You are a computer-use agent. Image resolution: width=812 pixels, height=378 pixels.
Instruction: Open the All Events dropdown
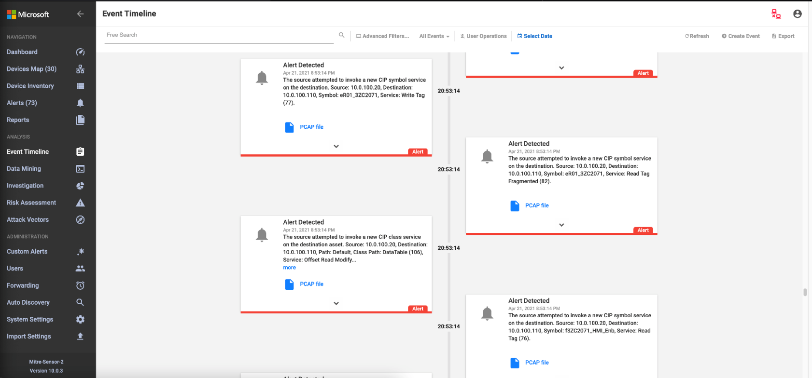pos(434,36)
